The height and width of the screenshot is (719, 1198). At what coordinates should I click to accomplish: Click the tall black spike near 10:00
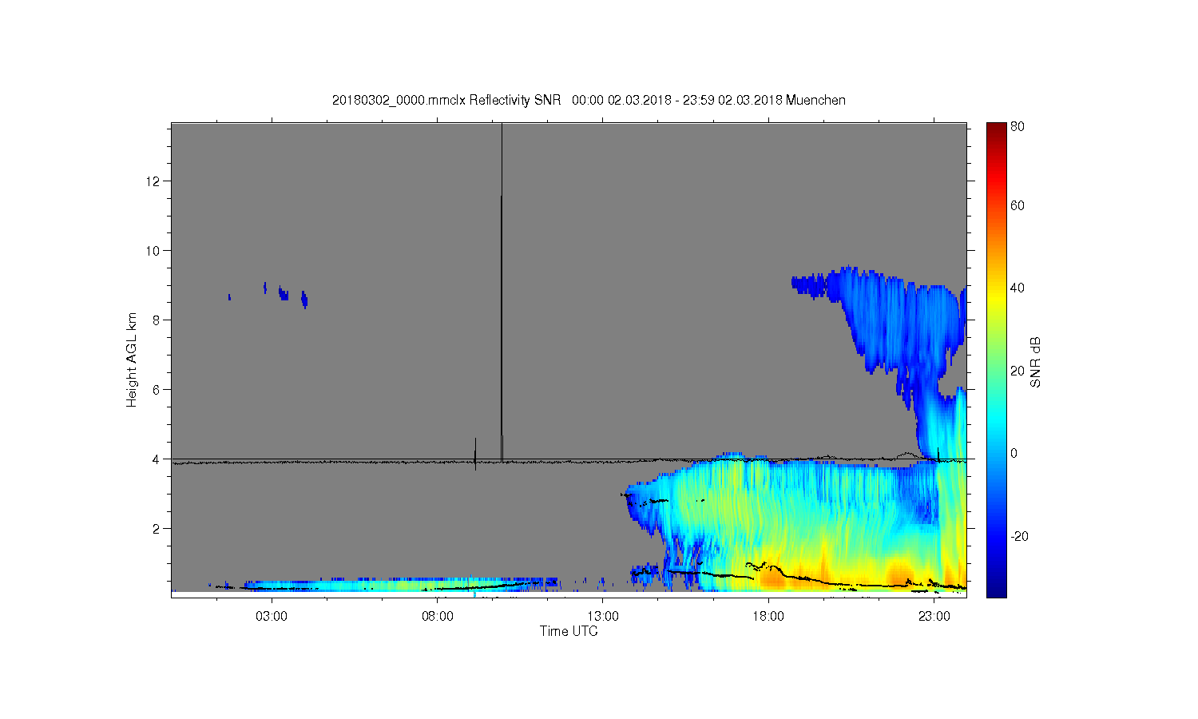point(502,292)
